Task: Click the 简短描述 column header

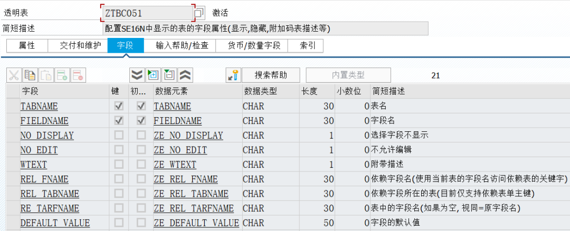Action: 470,91
